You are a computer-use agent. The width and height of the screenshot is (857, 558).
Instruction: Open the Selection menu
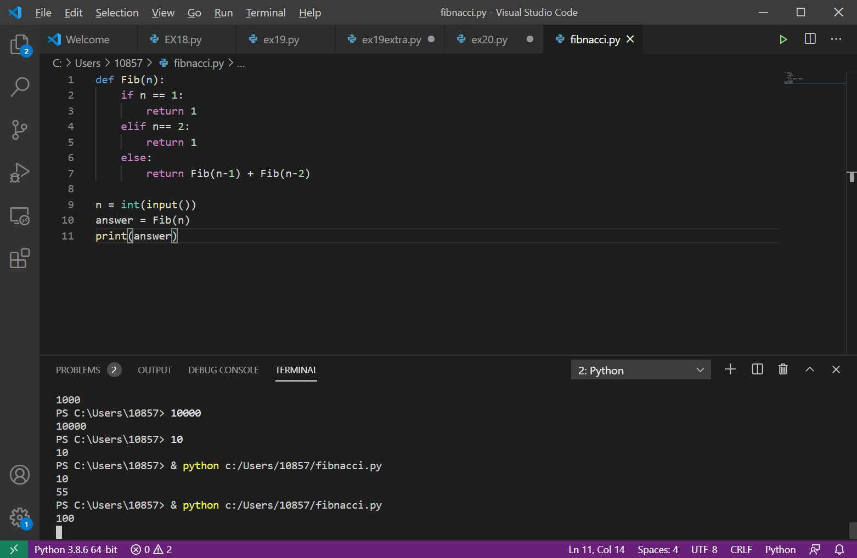(117, 13)
